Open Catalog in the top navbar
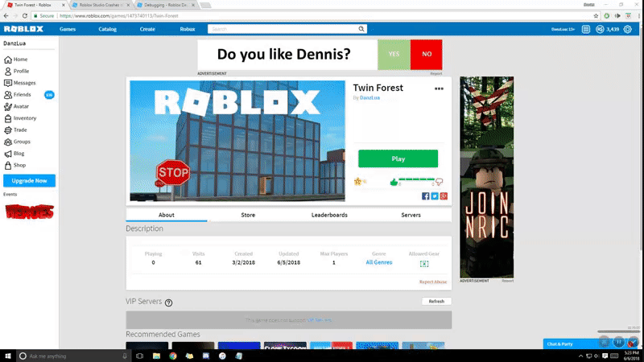Image resolution: width=644 pixels, height=362 pixels. tap(108, 29)
